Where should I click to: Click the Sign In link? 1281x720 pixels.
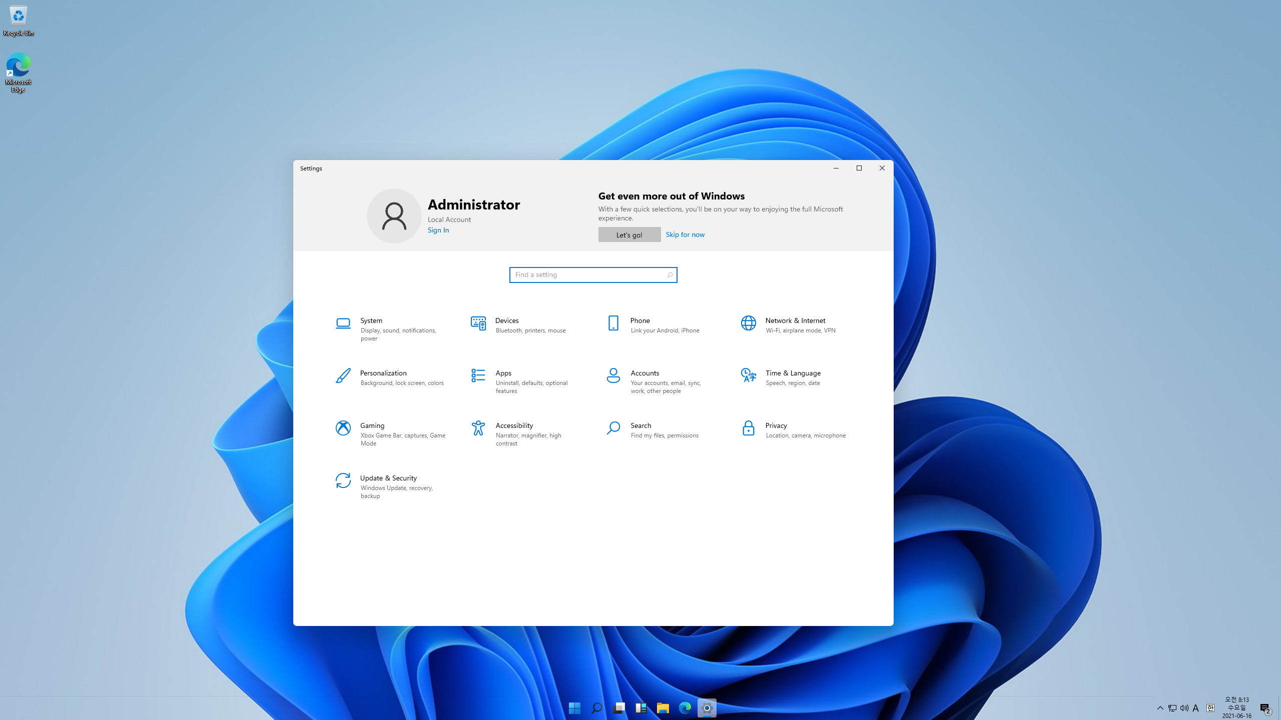(x=438, y=230)
